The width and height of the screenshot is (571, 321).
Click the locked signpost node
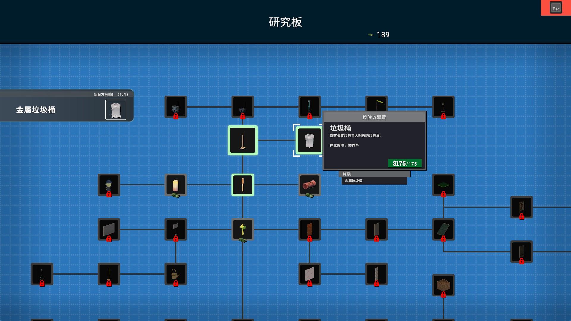pyautogui.click(x=176, y=229)
